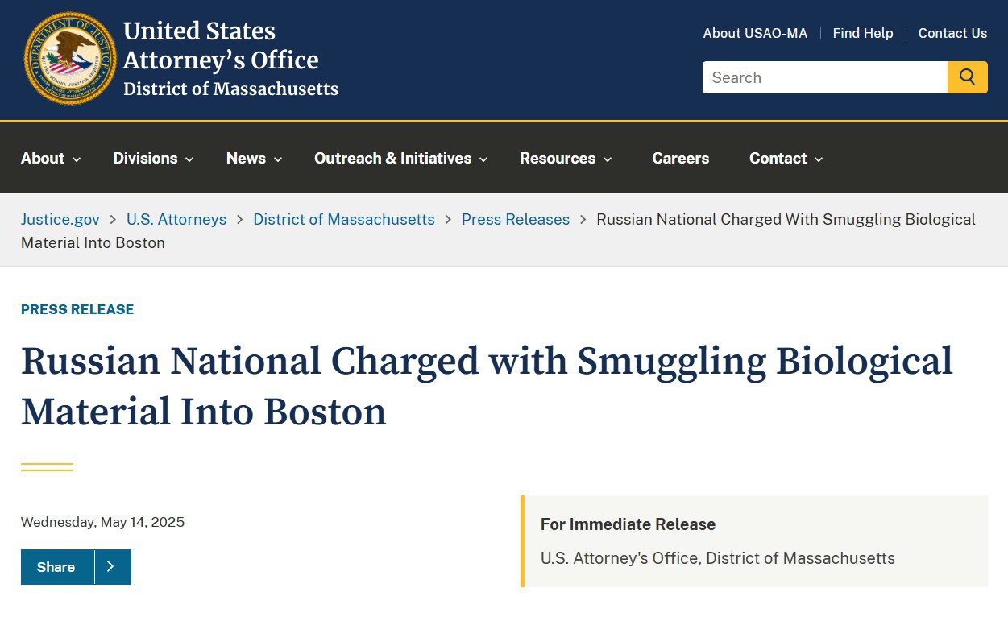Click the United States Attorney's Office title

click(230, 58)
